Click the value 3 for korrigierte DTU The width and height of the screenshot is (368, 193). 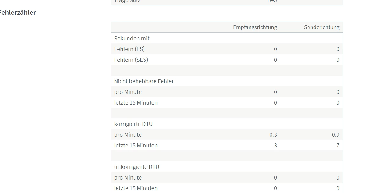coord(275,145)
